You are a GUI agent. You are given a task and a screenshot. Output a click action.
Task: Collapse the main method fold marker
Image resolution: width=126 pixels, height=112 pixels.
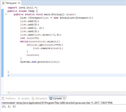pos(6,14)
